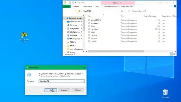
Task: Refresh the Save MSC folder view
Action: pos(122,11)
